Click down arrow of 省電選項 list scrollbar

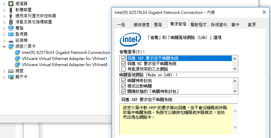coord(235,69)
